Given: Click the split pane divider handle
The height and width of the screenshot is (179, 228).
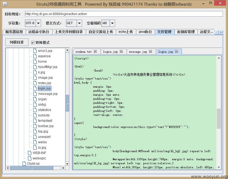Looking at the screenshot, I should pos(71,109).
